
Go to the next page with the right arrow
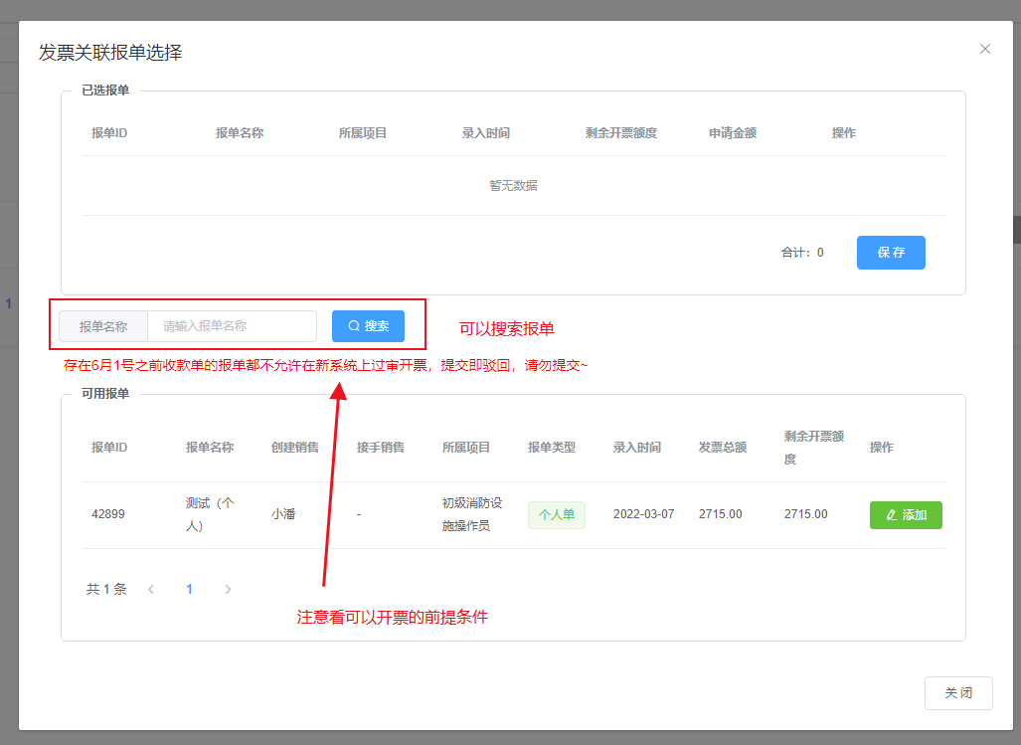pos(228,589)
